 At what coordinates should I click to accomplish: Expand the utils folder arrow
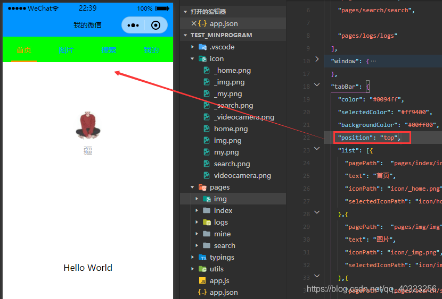pos(193,269)
